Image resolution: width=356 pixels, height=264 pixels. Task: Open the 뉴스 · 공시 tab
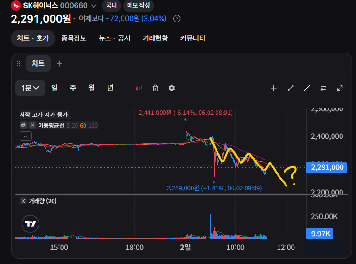tap(114, 38)
